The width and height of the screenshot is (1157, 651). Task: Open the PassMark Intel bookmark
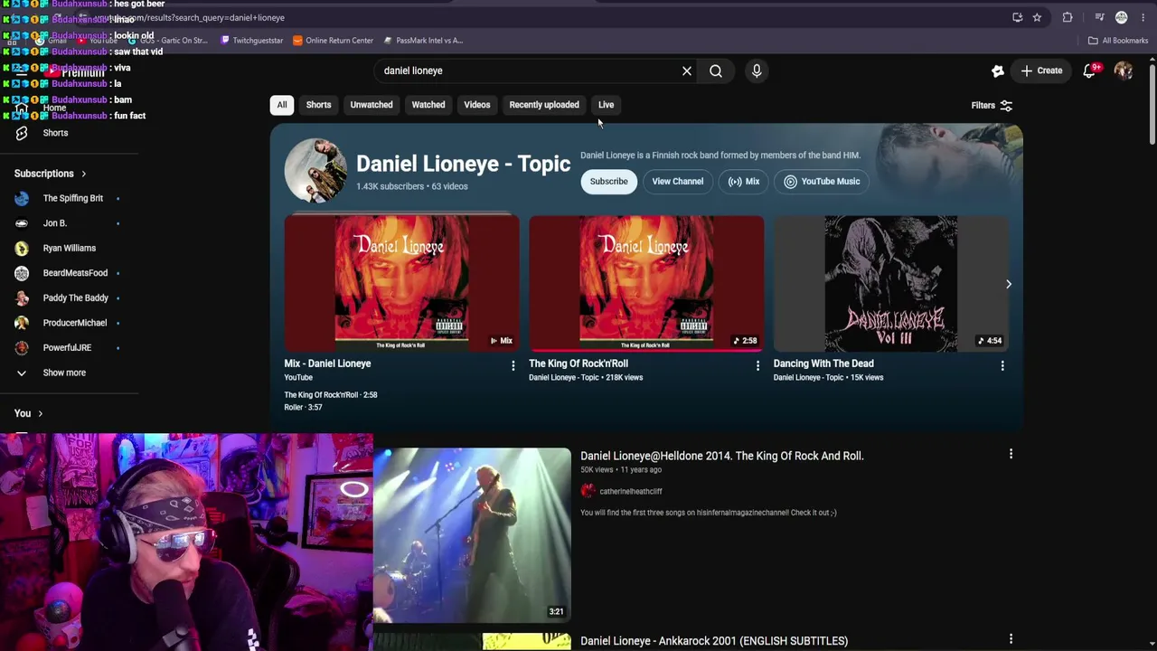tap(423, 41)
